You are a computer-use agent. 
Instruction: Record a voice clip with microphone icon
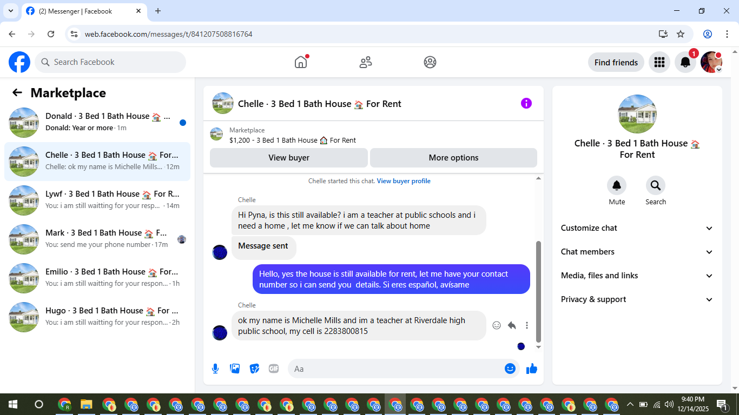click(x=215, y=369)
